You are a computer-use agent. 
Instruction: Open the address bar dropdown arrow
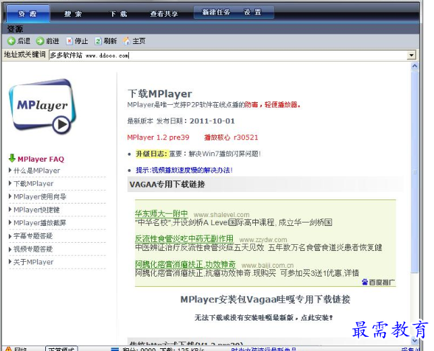412,55
